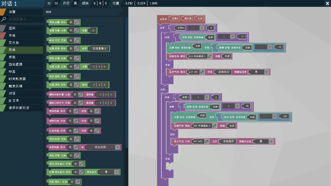Viewport: 331px width, 186px height.
Task: Click eyedropper in 设置 名字 block
Action: [77, 48]
